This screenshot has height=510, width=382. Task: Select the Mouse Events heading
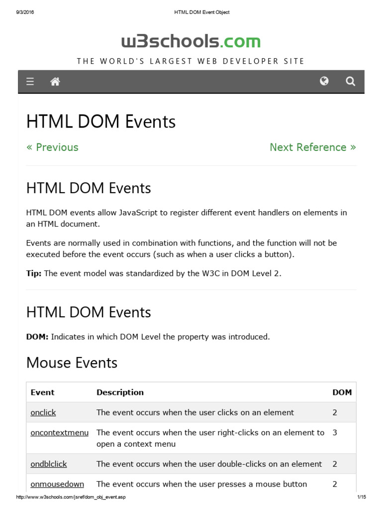(72, 363)
